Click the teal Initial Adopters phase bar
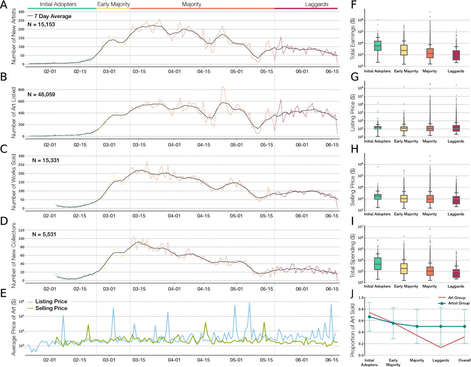Viewport: 471px width, 367px height. [59, 7]
